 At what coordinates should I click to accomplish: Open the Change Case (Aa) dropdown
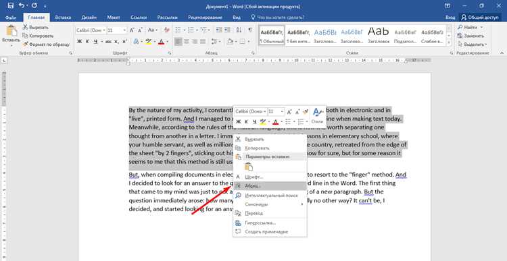[x=153, y=30]
